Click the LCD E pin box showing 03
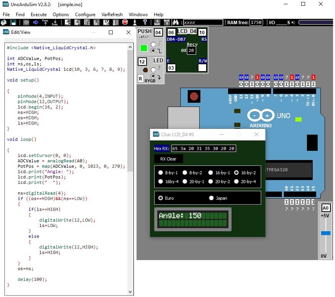Screen dimensions: 335x297 tap(171, 68)
